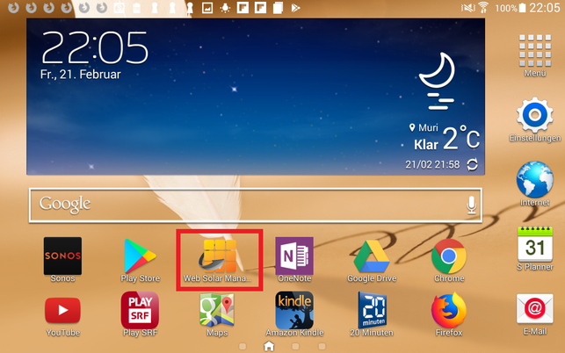Switch to the first home screen page dot
Screen dimensions: 565x353
pyautogui.click(x=243, y=346)
